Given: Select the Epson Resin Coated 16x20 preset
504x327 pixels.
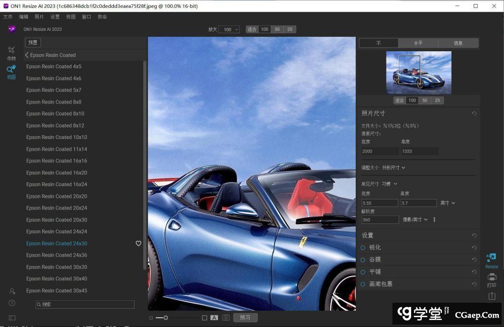Looking at the screenshot, I should [x=56, y=173].
